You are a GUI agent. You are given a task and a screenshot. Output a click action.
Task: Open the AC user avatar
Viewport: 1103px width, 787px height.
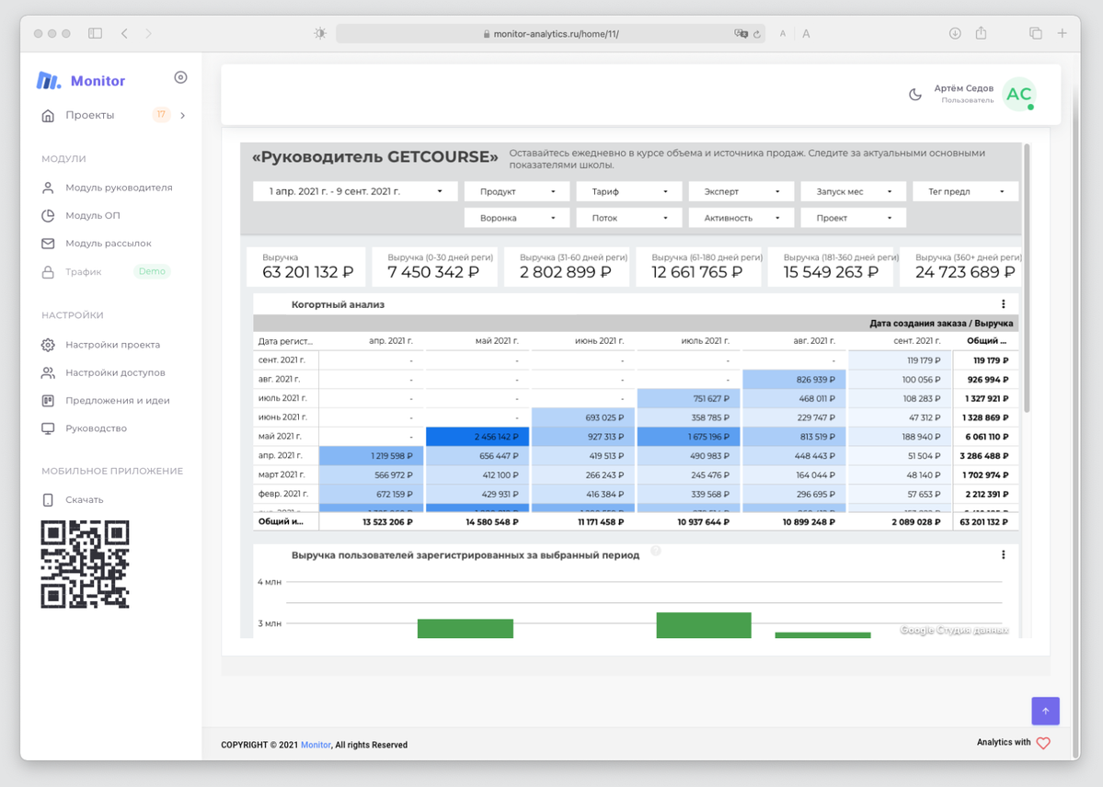click(x=1018, y=95)
